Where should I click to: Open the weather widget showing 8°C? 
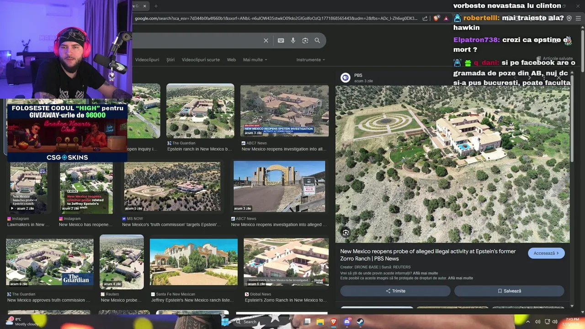click(22, 322)
